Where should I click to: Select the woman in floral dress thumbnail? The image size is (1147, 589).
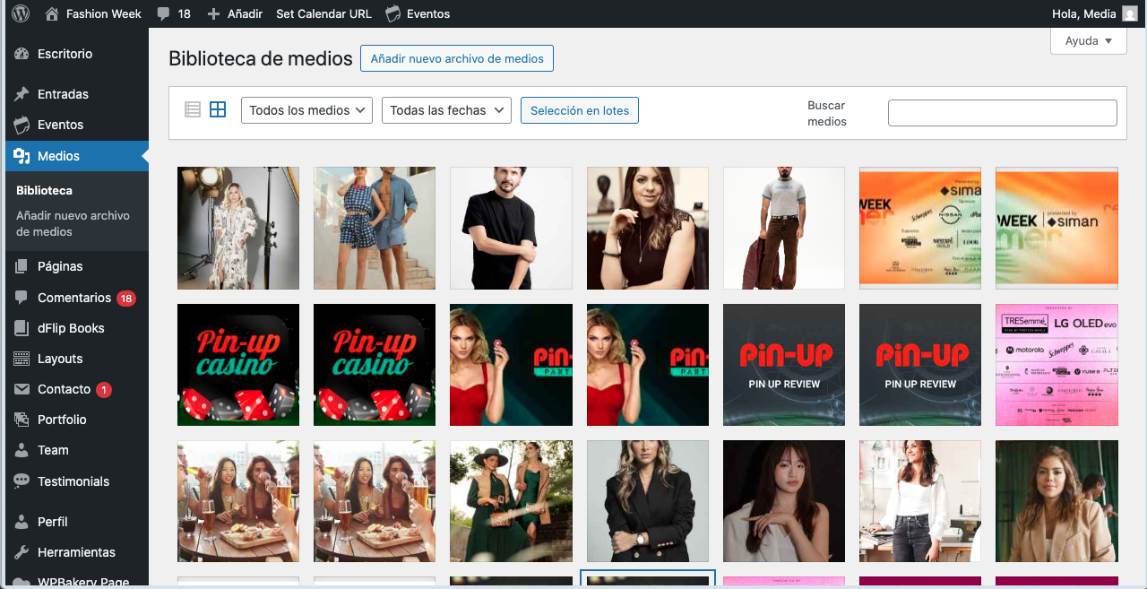[238, 228]
